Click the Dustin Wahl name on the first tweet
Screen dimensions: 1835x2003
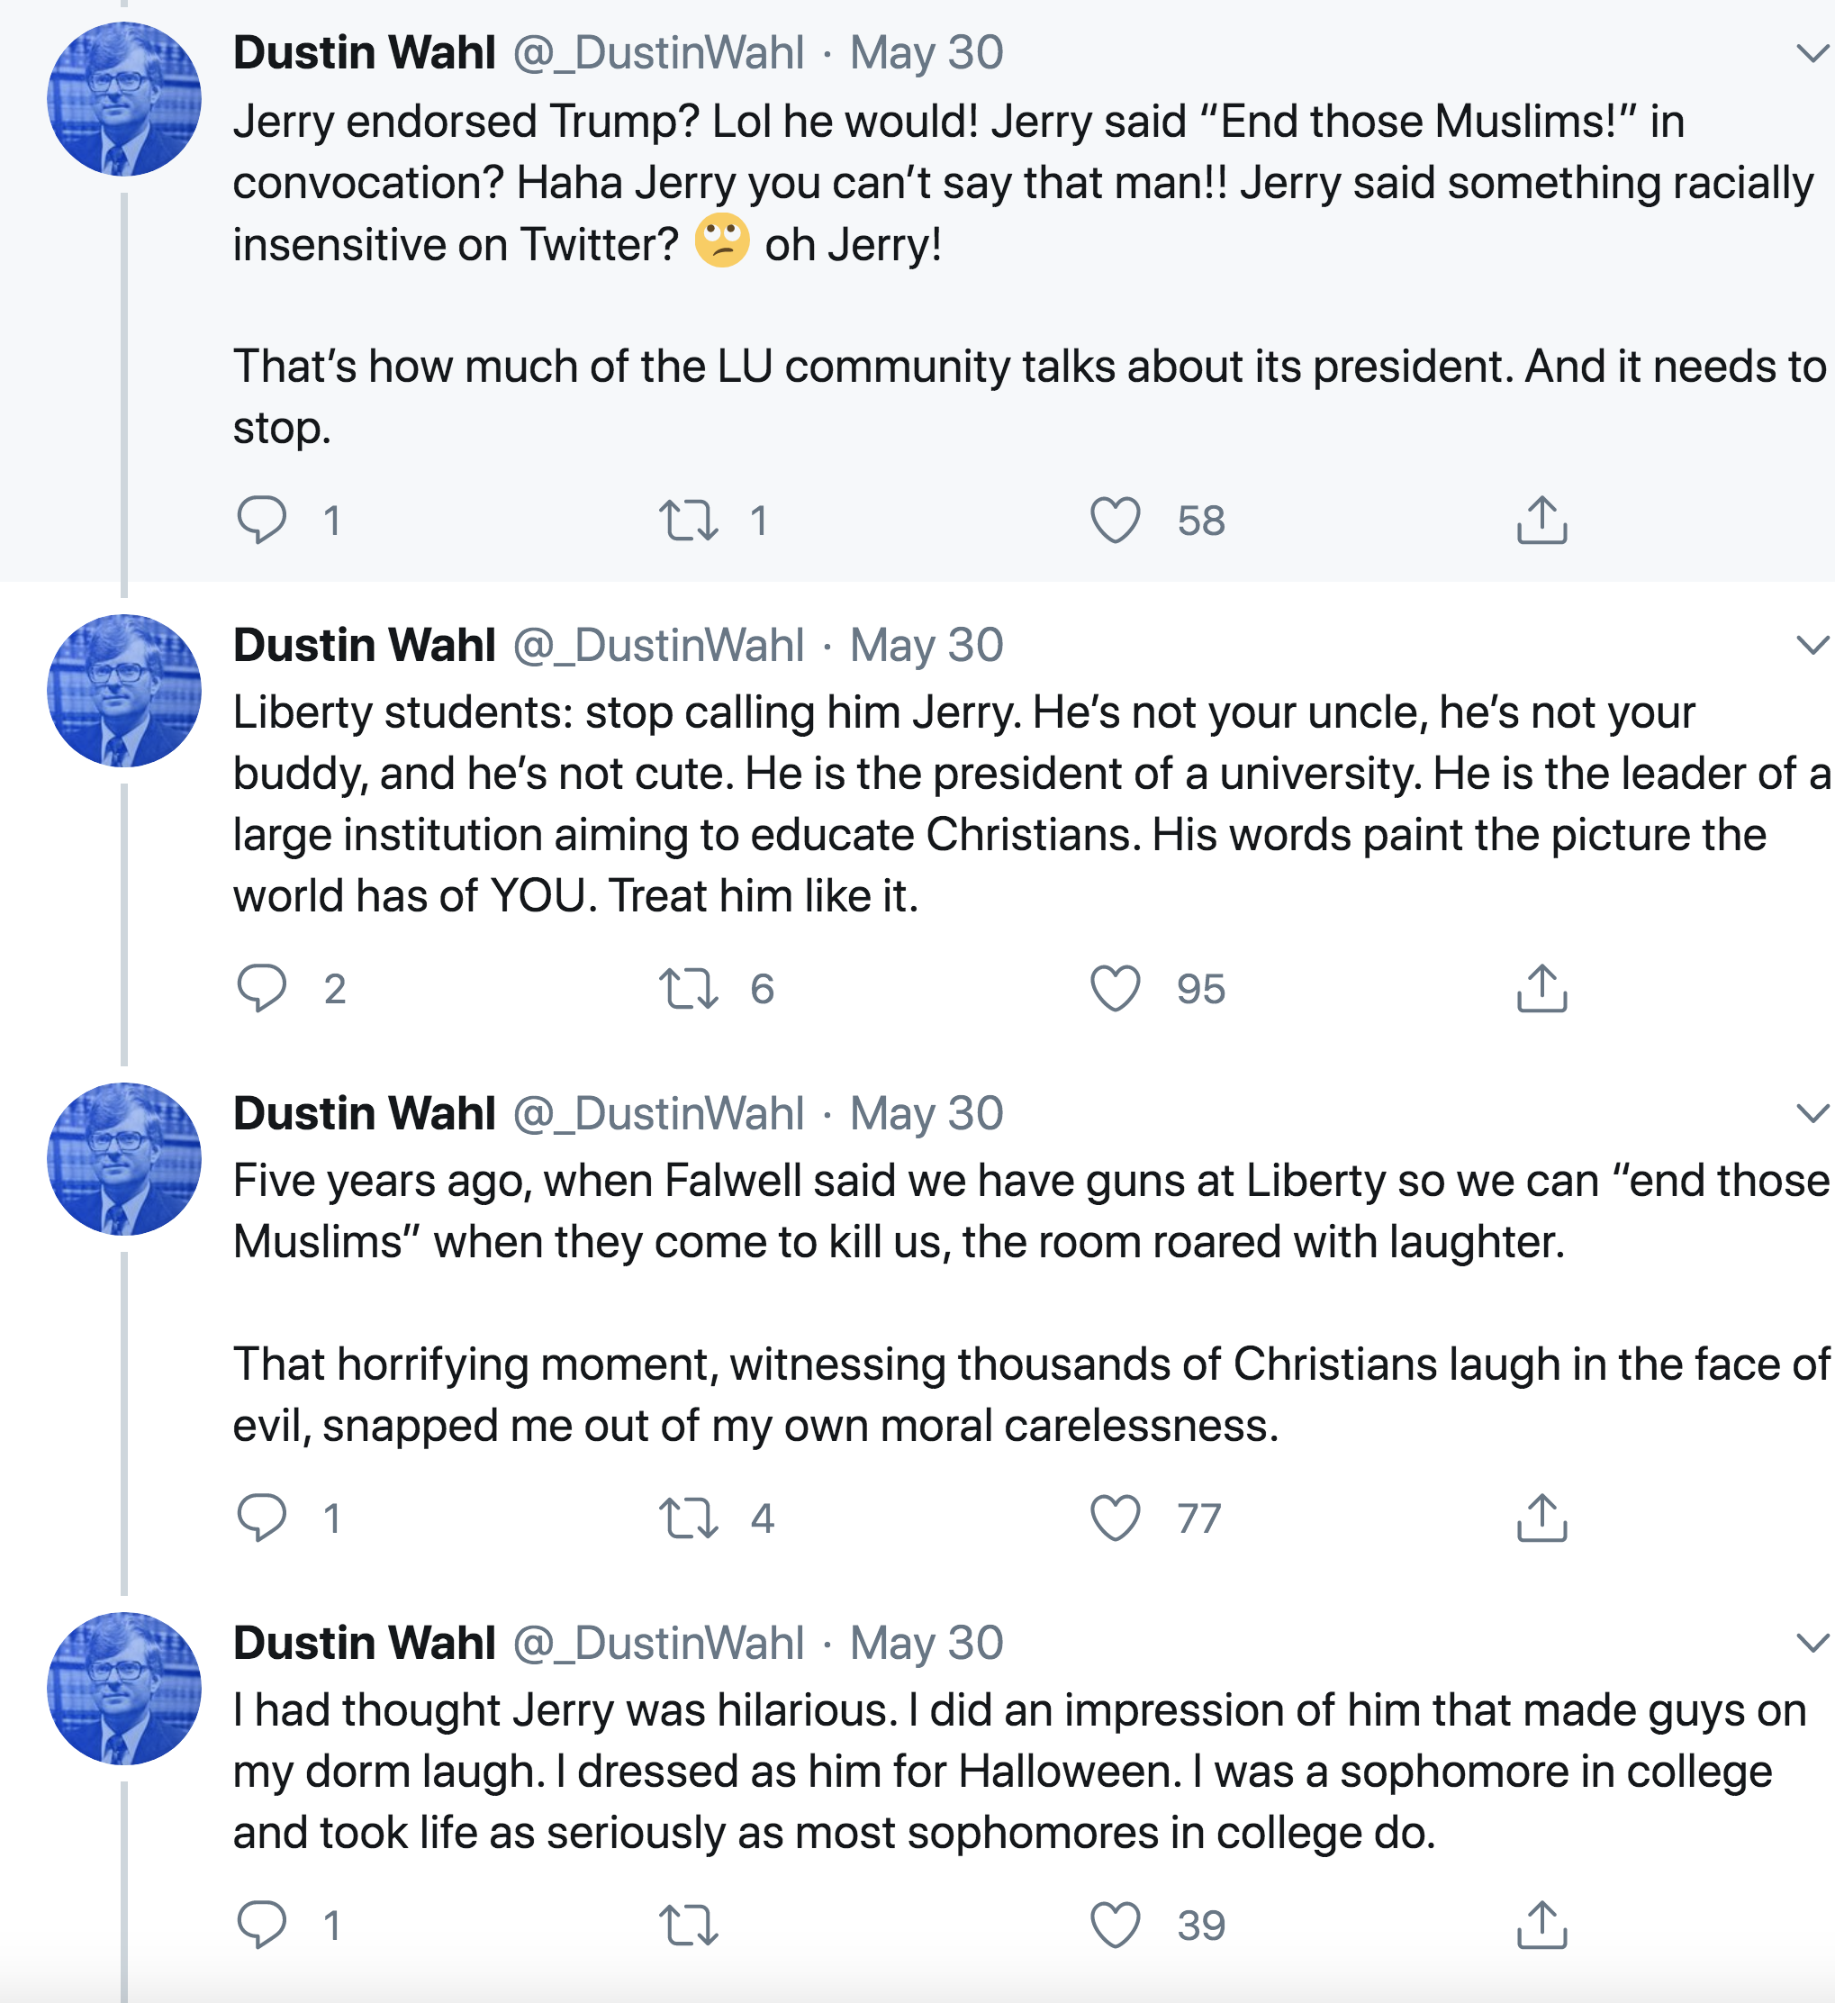364,52
